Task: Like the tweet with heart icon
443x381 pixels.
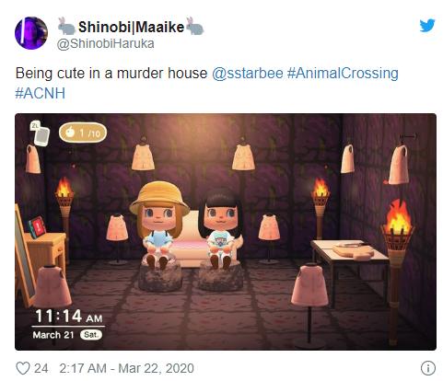Action: tap(23, 368)
